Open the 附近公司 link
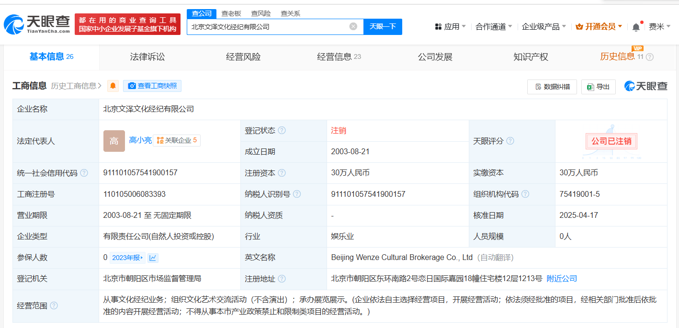 [x=562, y=279]
